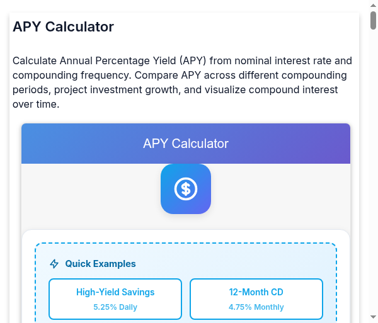Click the 5.25% Daily rate text
Image resolution: width=378 pixels, height=323 pixels.
[115, 307]
